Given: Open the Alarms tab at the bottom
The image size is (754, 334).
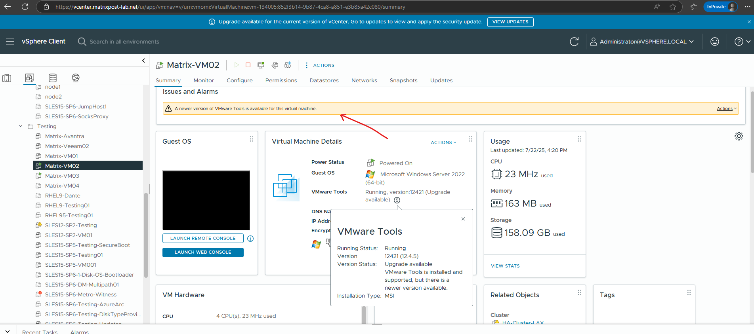Looking at the screenshot, I should [x=80, y=332].
